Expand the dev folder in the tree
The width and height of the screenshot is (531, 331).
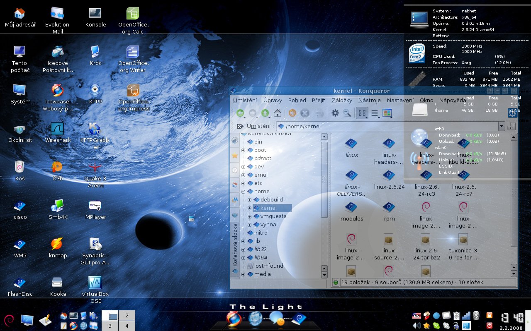coord(243,167)
